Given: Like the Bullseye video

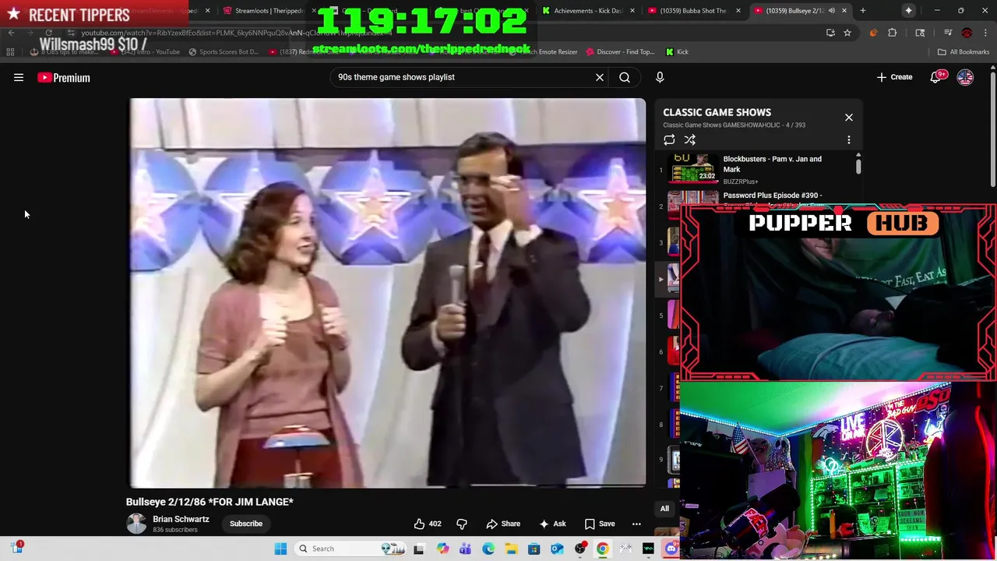Looking at the screenshot, I should [x=428, y=524].
